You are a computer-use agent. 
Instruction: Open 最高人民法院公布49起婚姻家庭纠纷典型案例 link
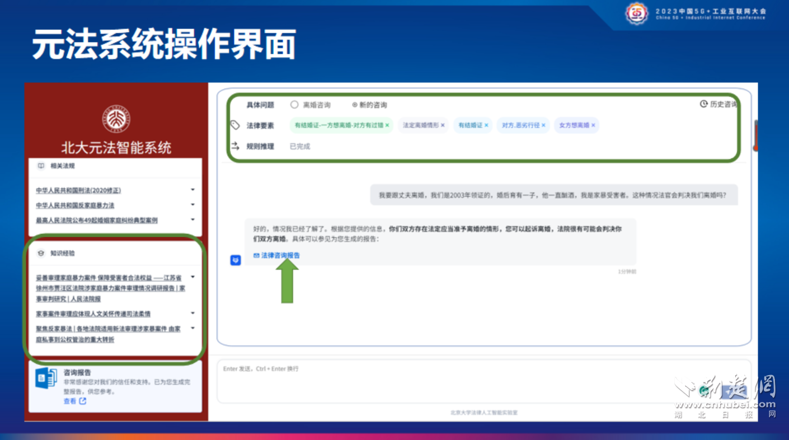[97, 221]
